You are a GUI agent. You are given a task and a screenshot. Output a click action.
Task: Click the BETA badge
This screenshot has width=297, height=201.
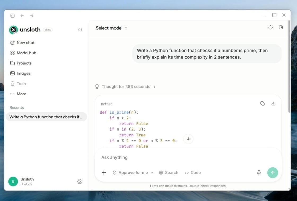click(x=47, y=30)
